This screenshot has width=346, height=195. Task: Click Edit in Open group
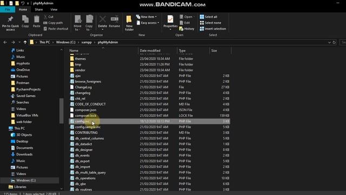pos(185,23)
